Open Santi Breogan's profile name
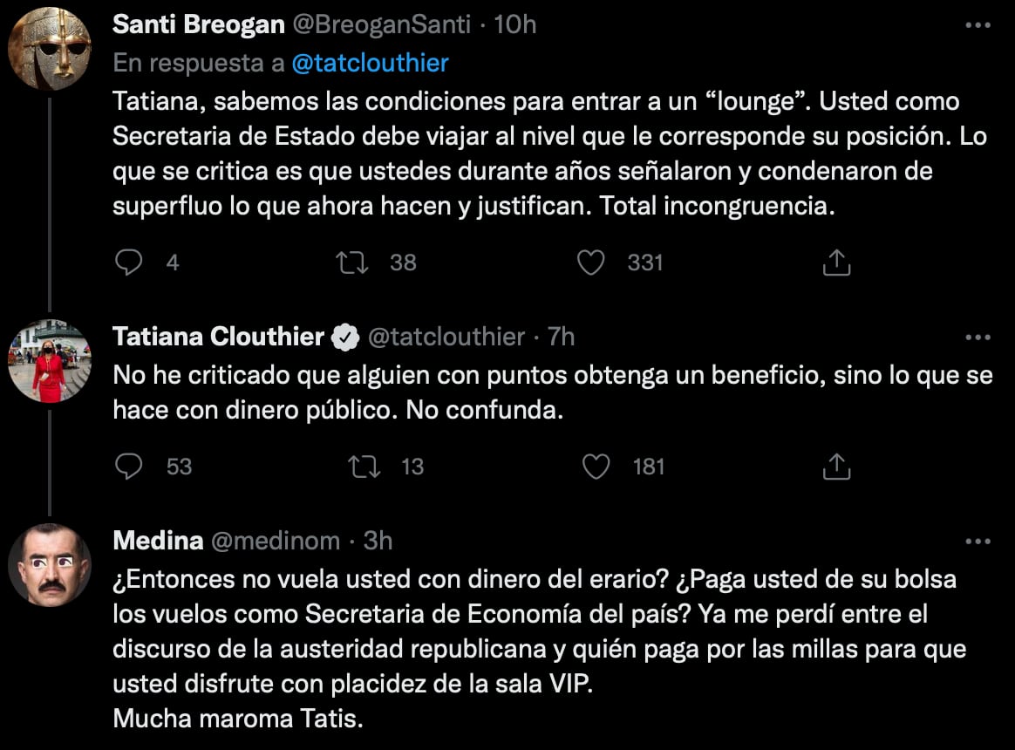Viewport: 1015px width, 750px height. (199, 25)
